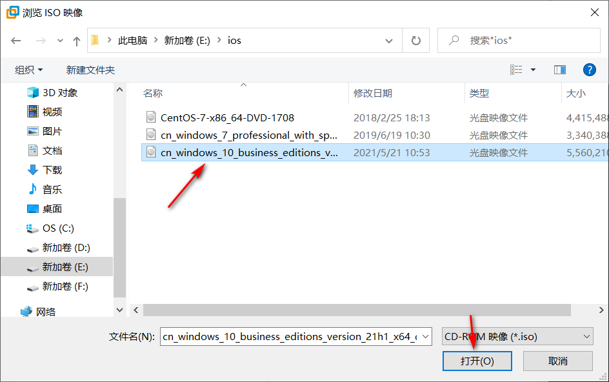
Task: Refresh the ios folder view
Action: click(x=416, y=41)
